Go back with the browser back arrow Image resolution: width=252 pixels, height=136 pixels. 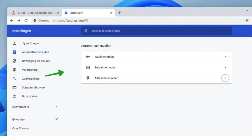(x=12, y=21)
